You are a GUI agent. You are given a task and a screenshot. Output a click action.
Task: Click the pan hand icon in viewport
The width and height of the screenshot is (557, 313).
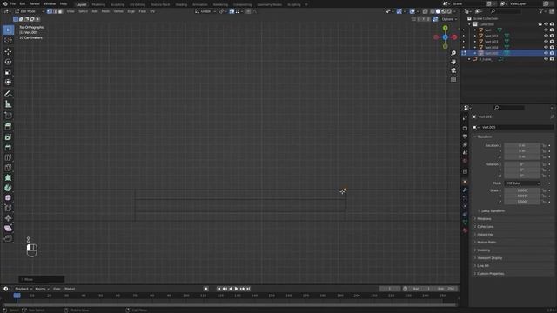453,62
